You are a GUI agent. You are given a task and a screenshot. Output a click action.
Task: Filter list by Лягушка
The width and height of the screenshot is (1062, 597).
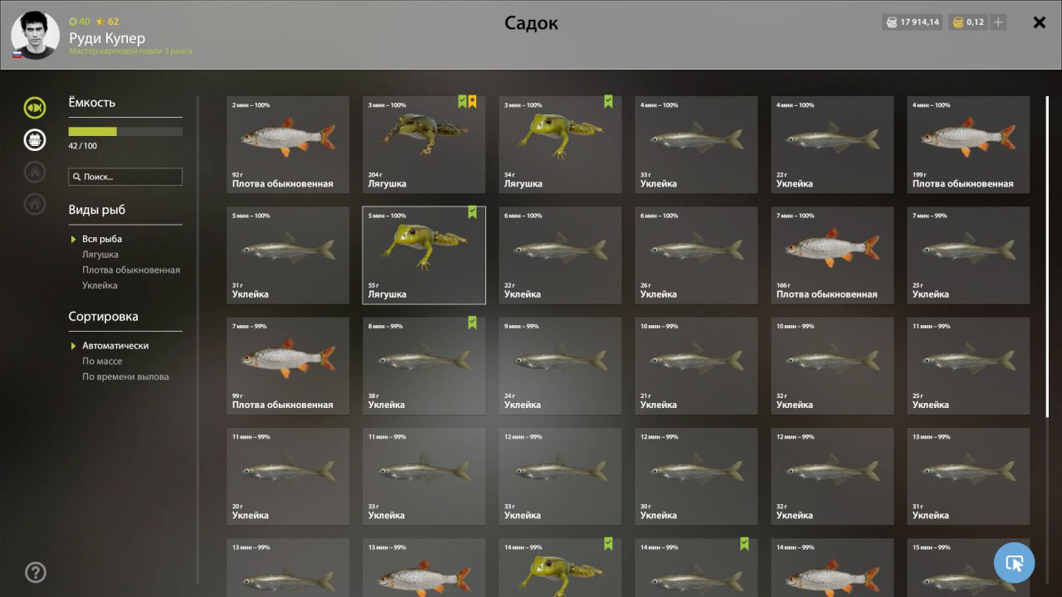click(x=100, y=255)
